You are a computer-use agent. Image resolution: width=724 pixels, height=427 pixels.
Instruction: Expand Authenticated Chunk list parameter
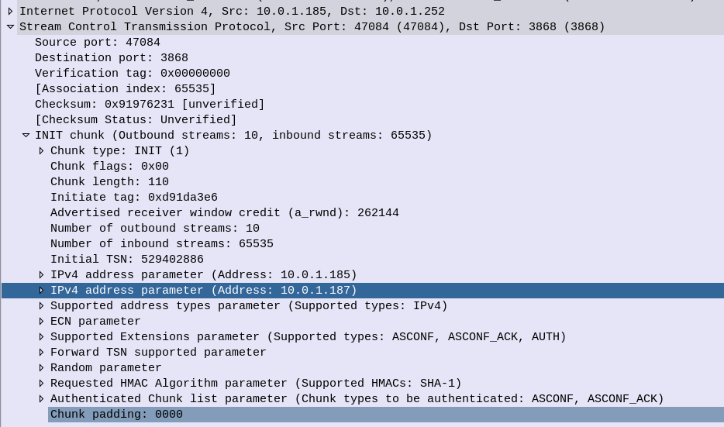click(x=42, y=399)
